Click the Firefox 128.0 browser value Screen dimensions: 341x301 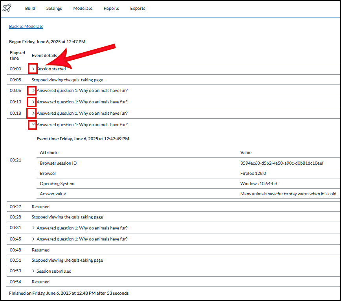[253, 173]
